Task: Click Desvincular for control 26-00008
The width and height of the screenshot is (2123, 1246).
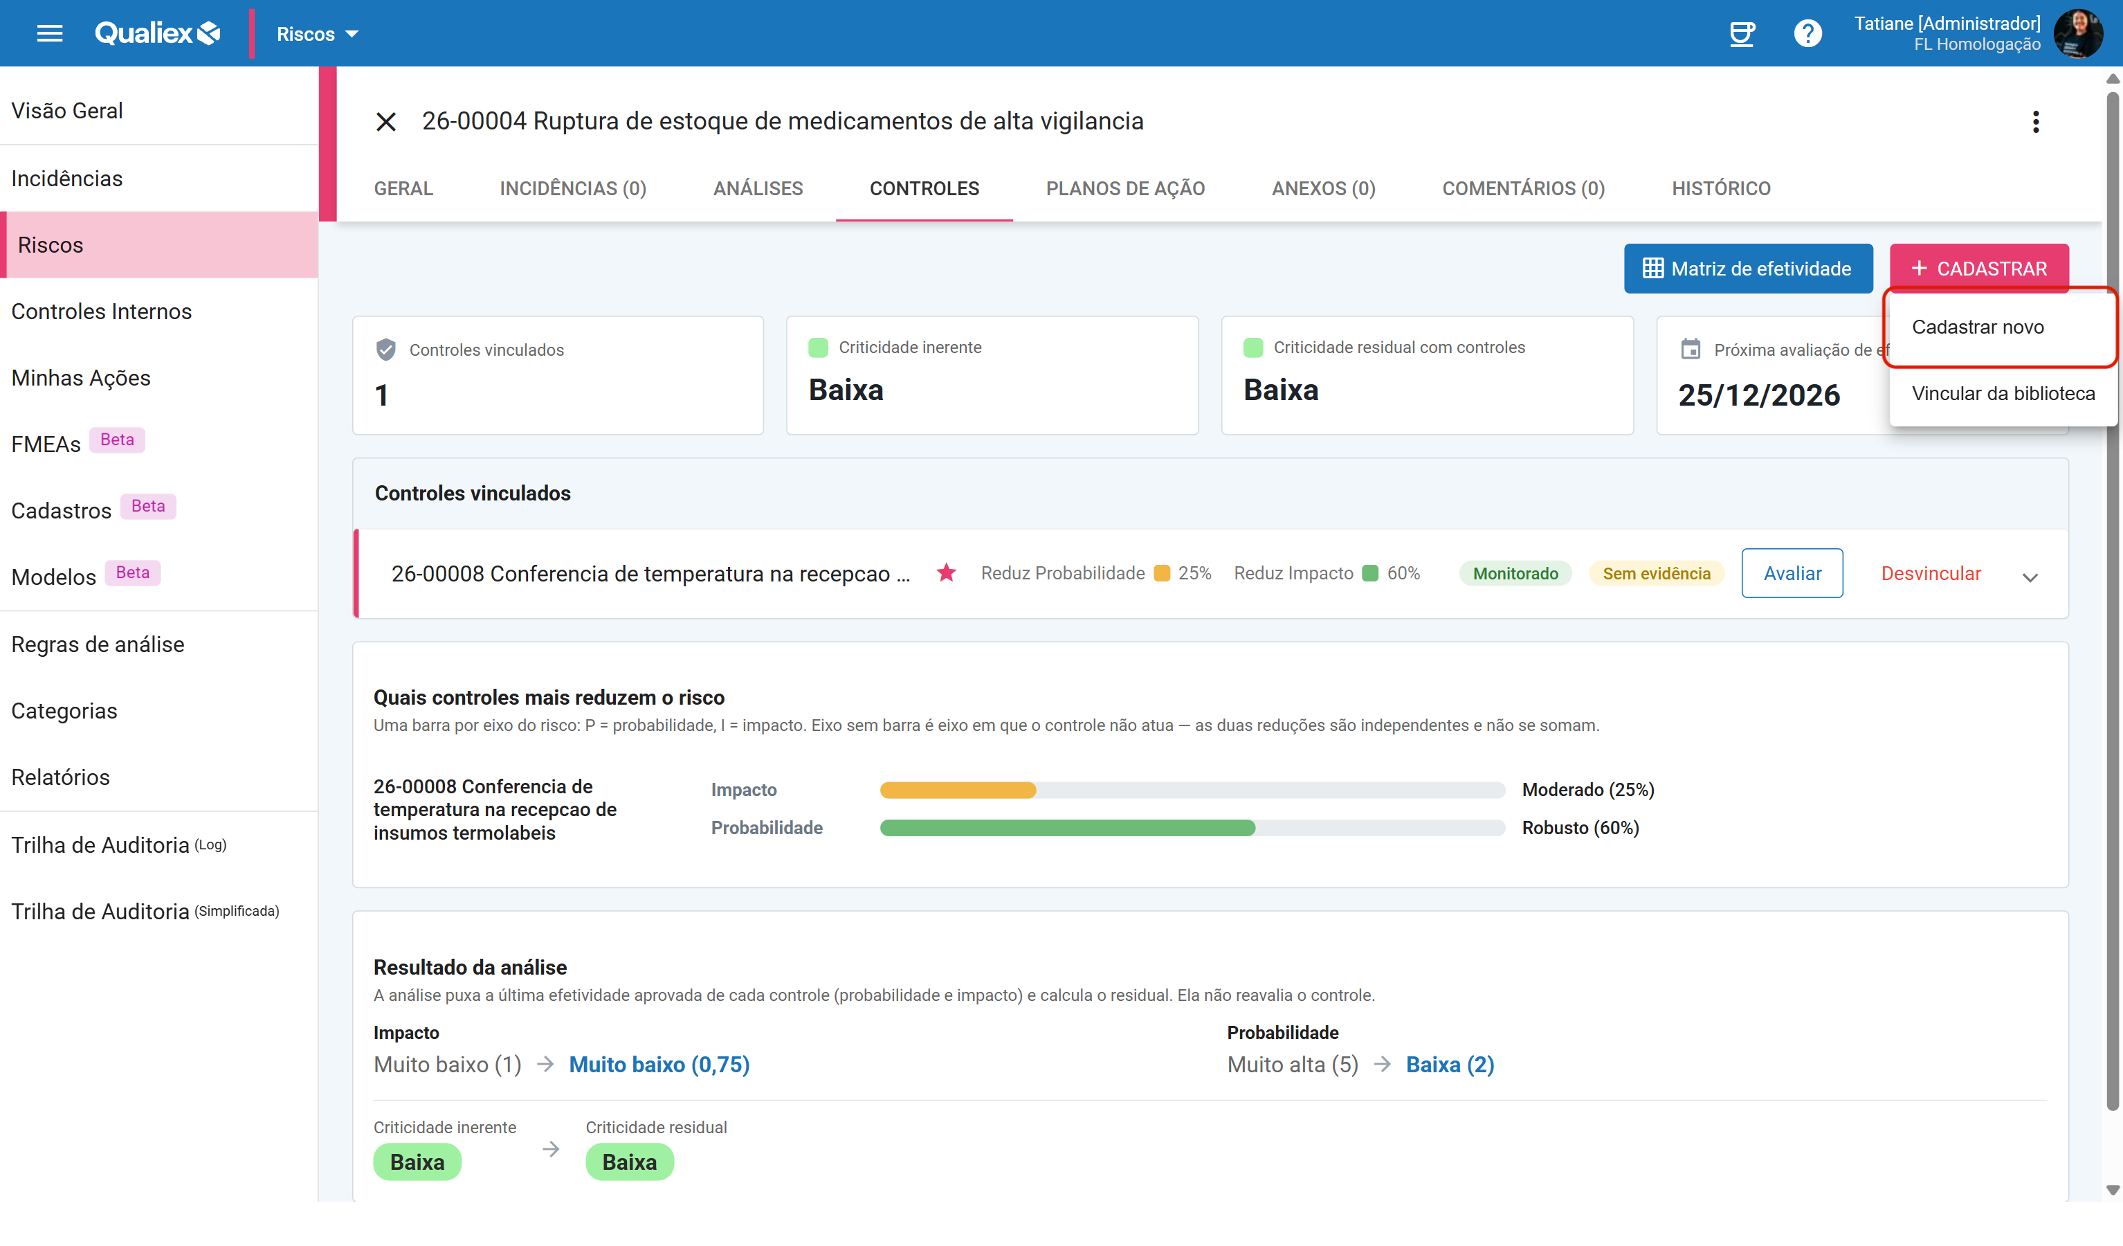Action: [1930, 574]
